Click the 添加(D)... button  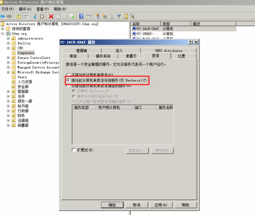(137, 151)
